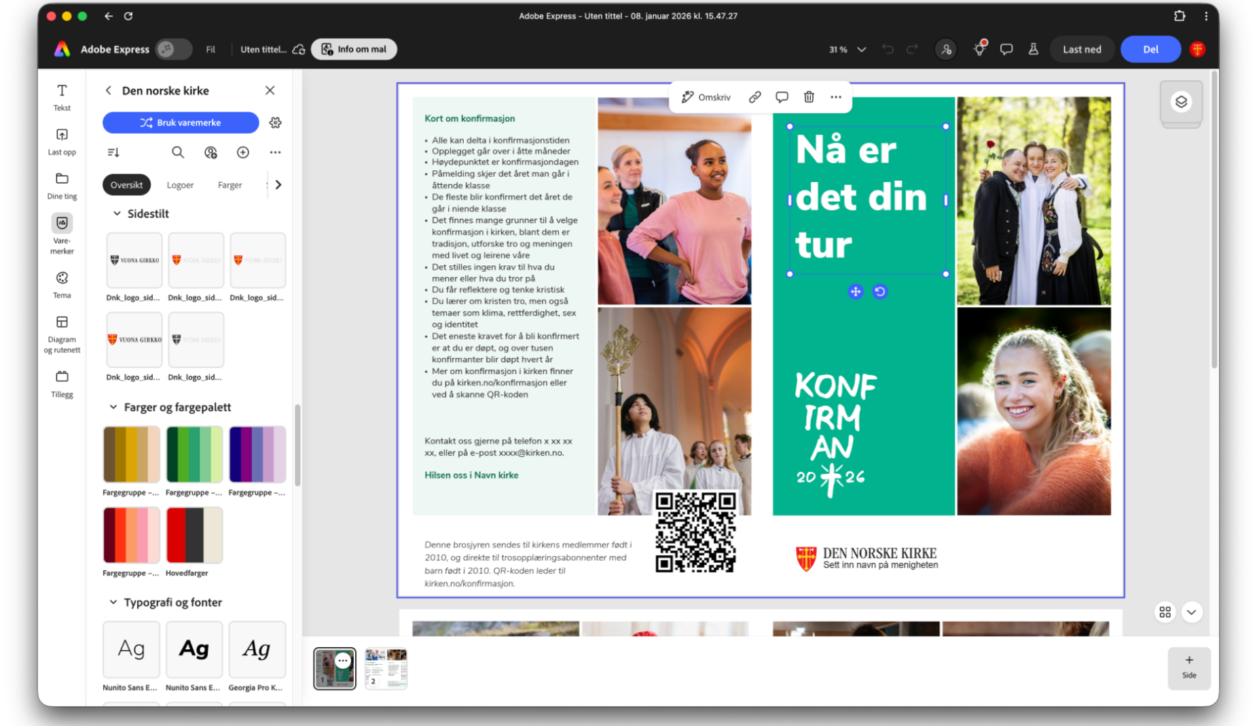
Task: Switch to the Logoer tab
Action: (x=180, y=185)
